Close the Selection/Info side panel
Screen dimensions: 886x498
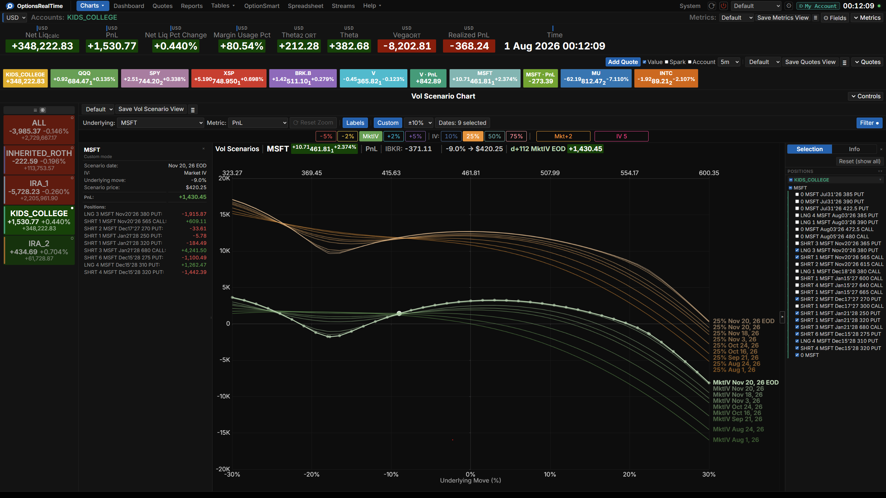pyautogui.click(x=881, y=149)
